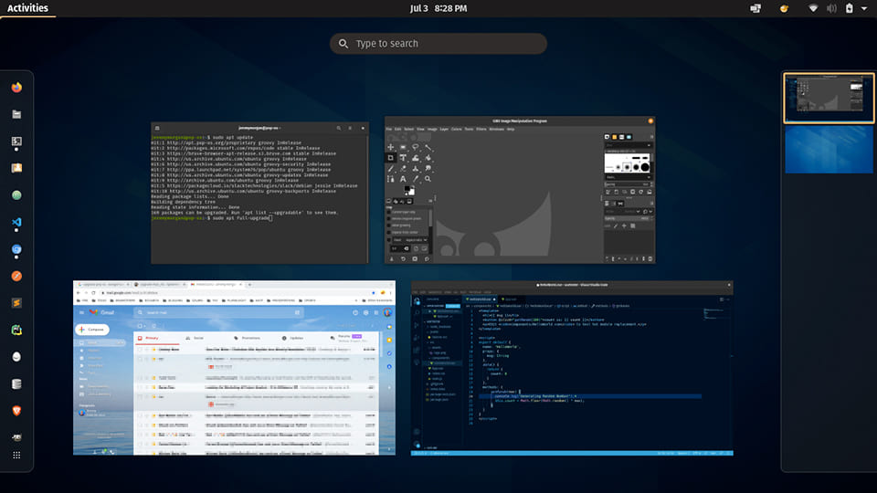
Task: Click the Activities button
Action: [27, 8]
